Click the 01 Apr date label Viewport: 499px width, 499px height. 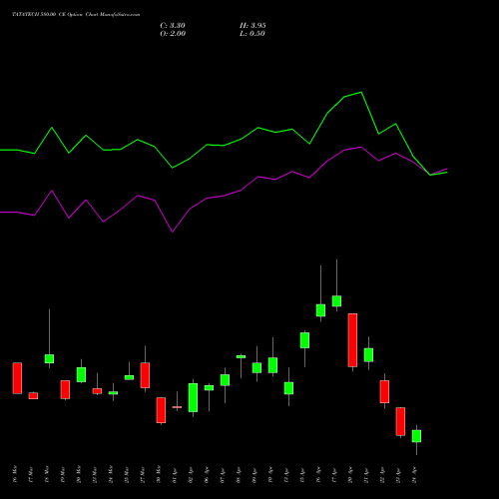pos(174,475)
